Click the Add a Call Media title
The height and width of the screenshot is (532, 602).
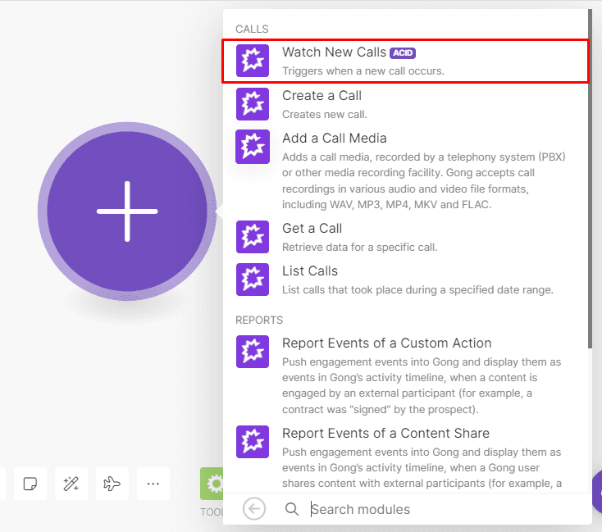[334, 139]
